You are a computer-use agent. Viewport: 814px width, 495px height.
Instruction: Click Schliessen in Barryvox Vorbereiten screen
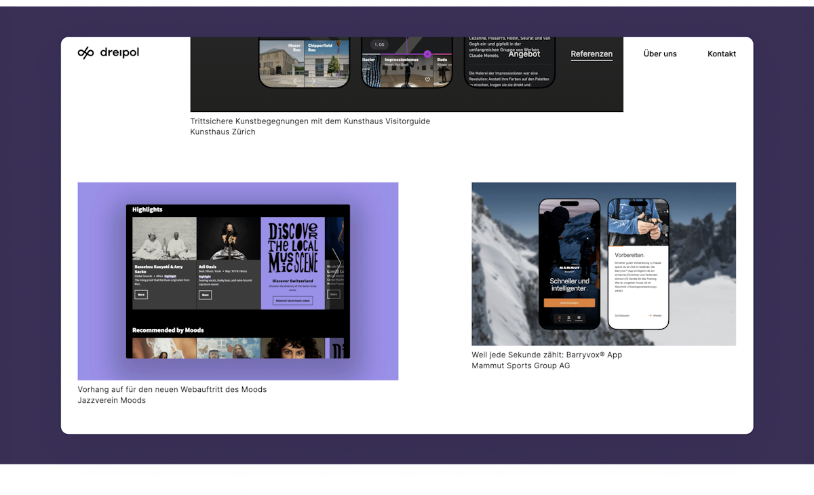(622, 315)
